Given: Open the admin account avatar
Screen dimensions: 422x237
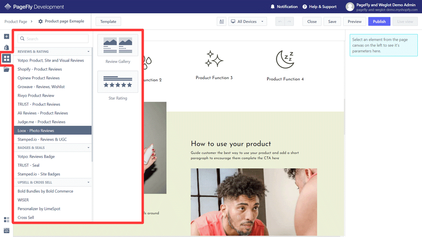Looking at the screenshot, I should tap(350, 7).
